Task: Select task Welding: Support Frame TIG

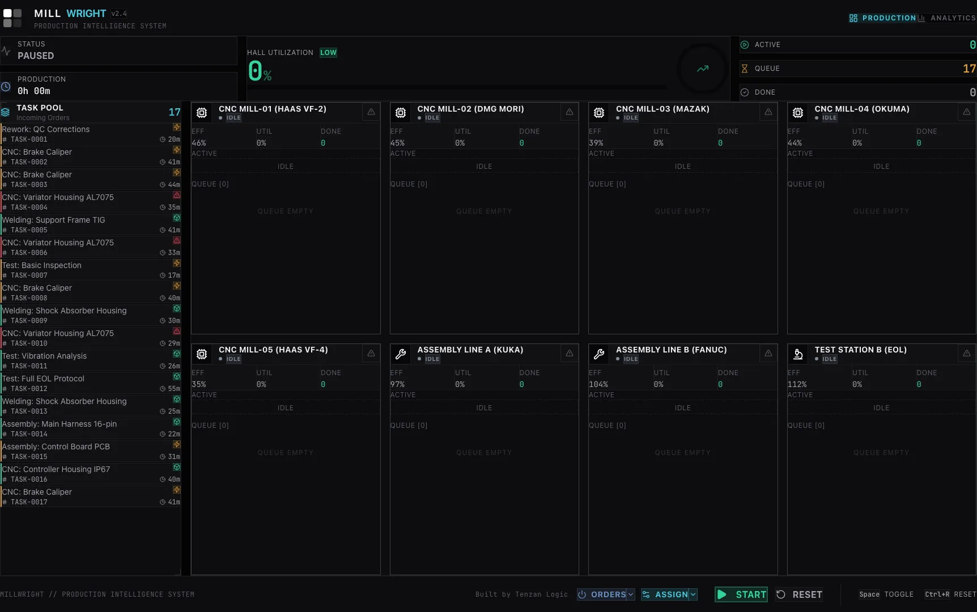Action: (x=91, y=224)
